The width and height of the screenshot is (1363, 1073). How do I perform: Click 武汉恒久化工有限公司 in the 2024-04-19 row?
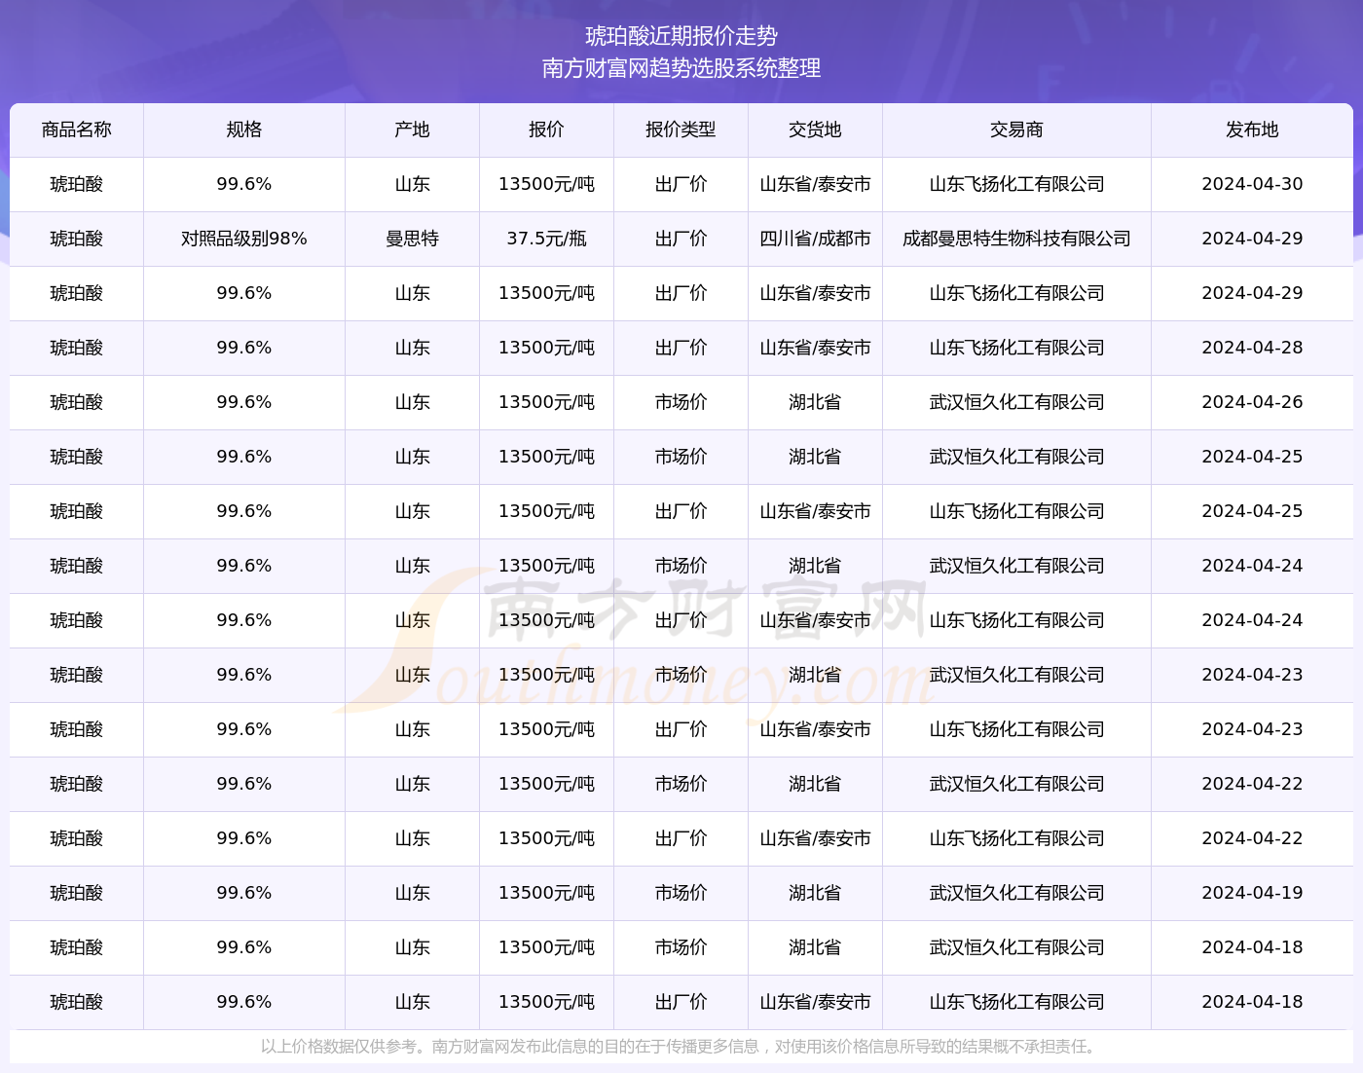(x=1016, y=893)
